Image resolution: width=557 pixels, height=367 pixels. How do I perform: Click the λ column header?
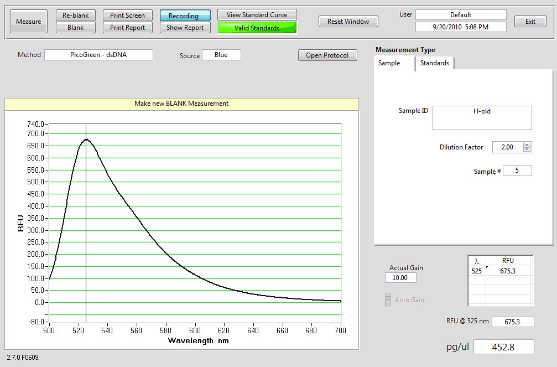coord(477,261)
